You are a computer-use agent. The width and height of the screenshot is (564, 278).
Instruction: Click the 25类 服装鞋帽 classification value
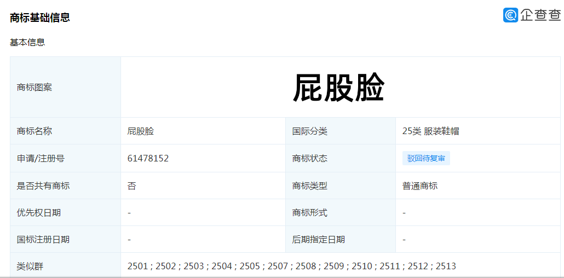coord(430,131)
